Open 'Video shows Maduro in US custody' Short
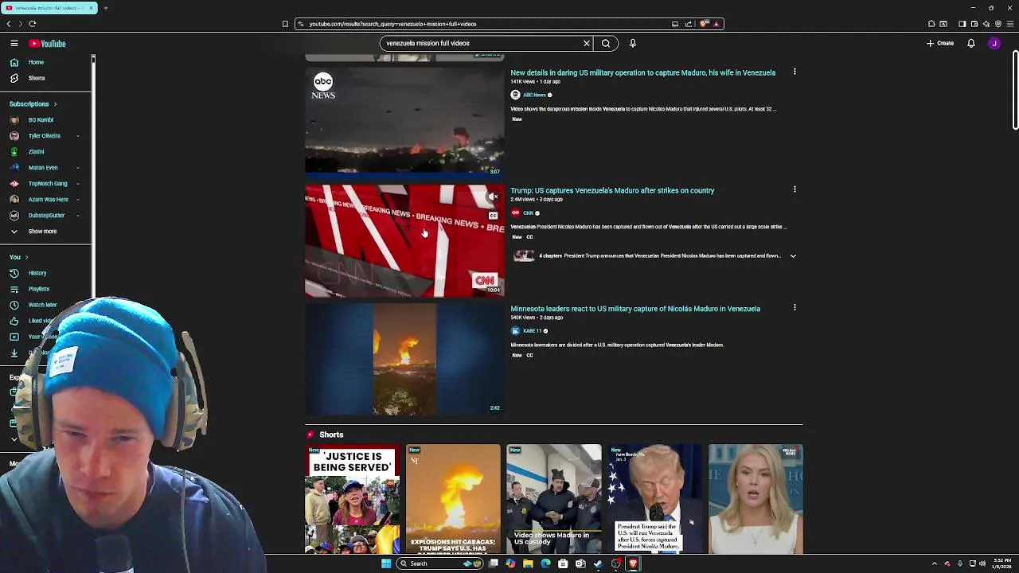Screen dimensions: 1019x573 [x=554, y=499]
